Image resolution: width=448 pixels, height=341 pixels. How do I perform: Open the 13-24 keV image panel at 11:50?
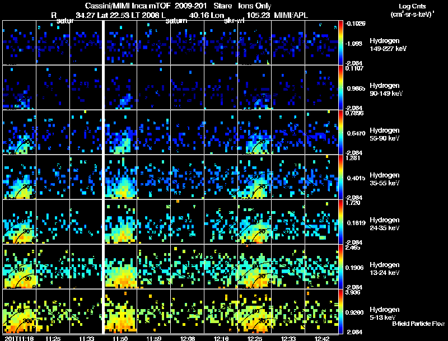coord(120,267)
